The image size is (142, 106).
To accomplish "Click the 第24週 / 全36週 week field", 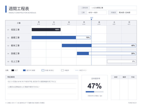I will 127,13.
